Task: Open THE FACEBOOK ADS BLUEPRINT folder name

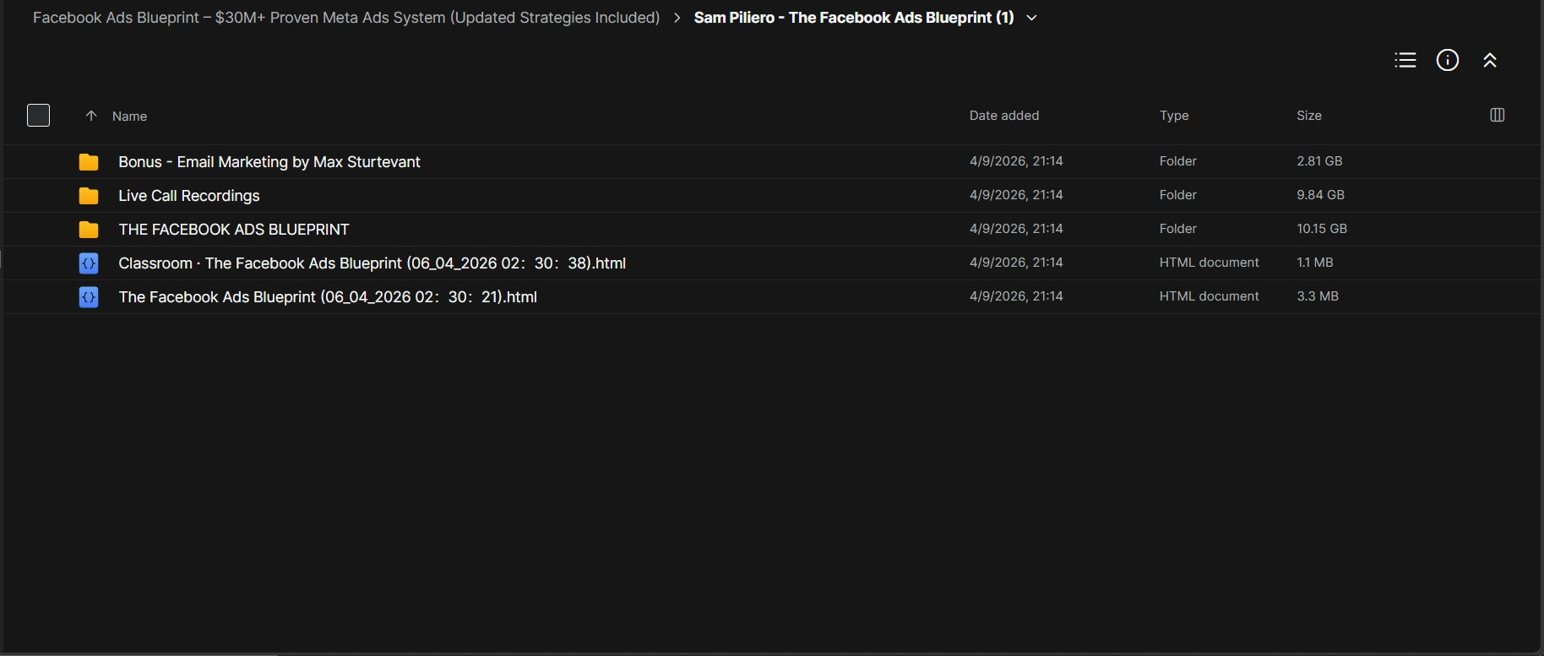Action: (x=234, y=230)
